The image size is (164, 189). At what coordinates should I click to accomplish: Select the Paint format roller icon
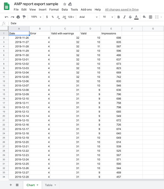click(x=24, y=17)
